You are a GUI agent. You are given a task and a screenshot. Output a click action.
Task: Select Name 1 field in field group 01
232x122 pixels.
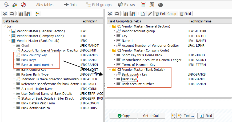coord(127,41)
